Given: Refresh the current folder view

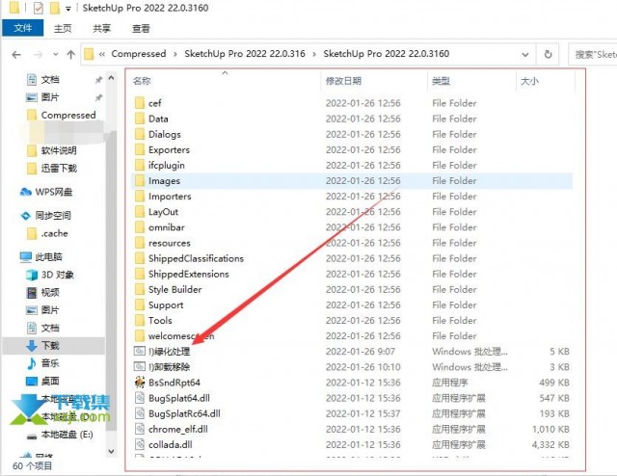Looking at the screenshot, I should 548,54.
